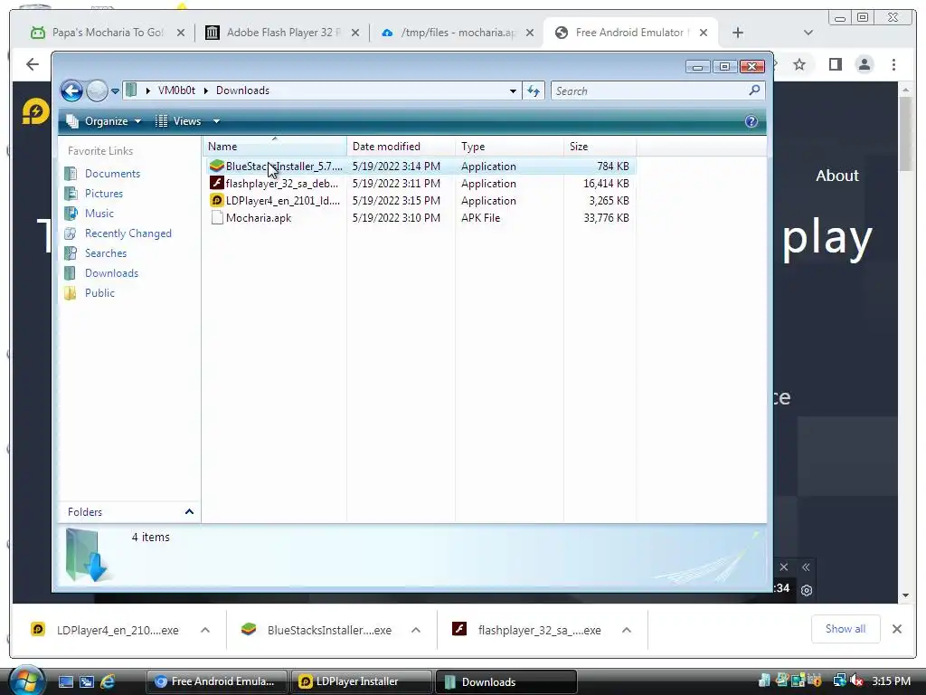Click the Mocharia.apk file name
Viewport: 926px width, 695px height.
click(259, 217)
